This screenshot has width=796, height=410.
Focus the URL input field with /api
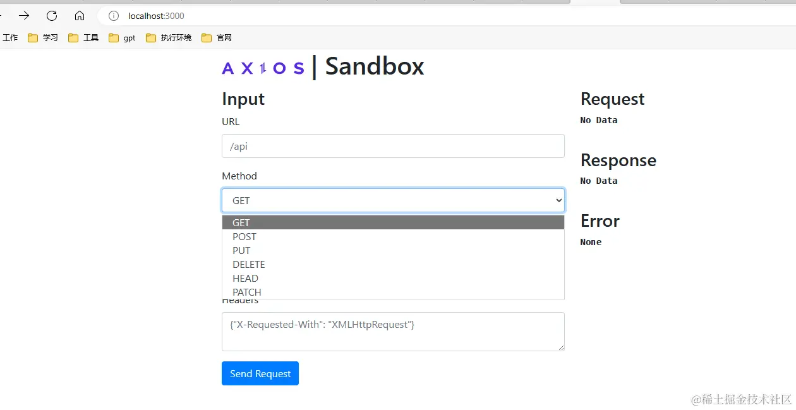pos(393,146)
